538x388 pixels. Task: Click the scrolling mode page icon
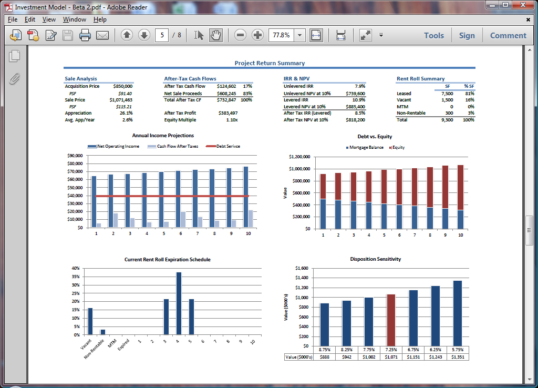click(x=340, y=35)
